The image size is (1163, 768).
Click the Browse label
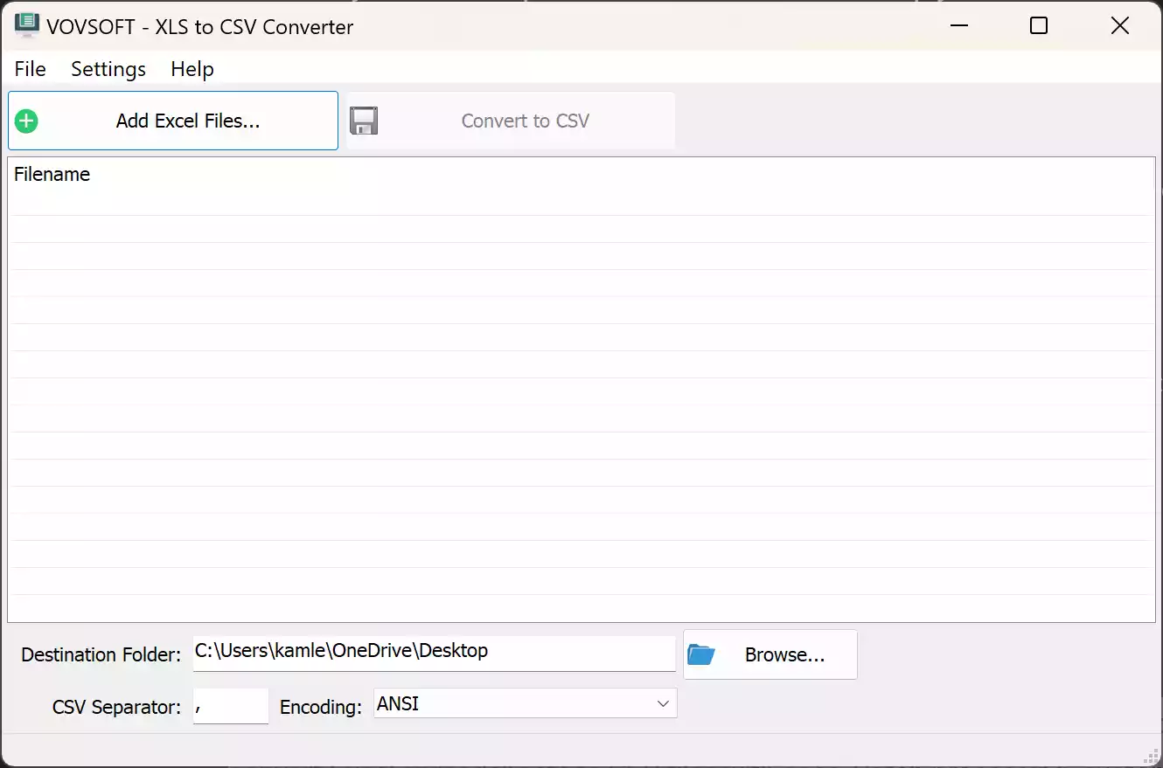(784, 655)
